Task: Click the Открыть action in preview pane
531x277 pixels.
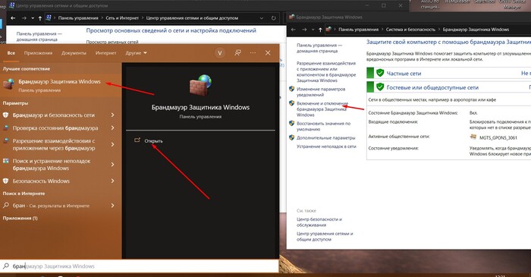Action: [153, 141]
